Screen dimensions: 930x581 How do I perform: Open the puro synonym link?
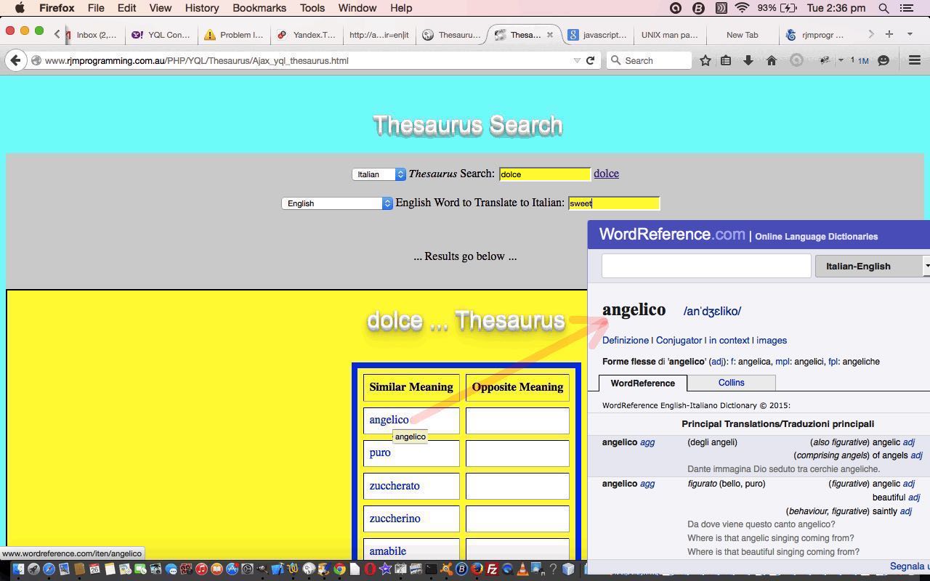380,452
